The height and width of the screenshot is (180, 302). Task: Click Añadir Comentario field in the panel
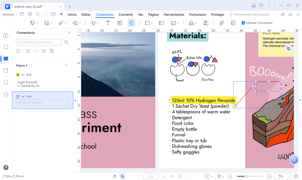(x=42, y=102)
